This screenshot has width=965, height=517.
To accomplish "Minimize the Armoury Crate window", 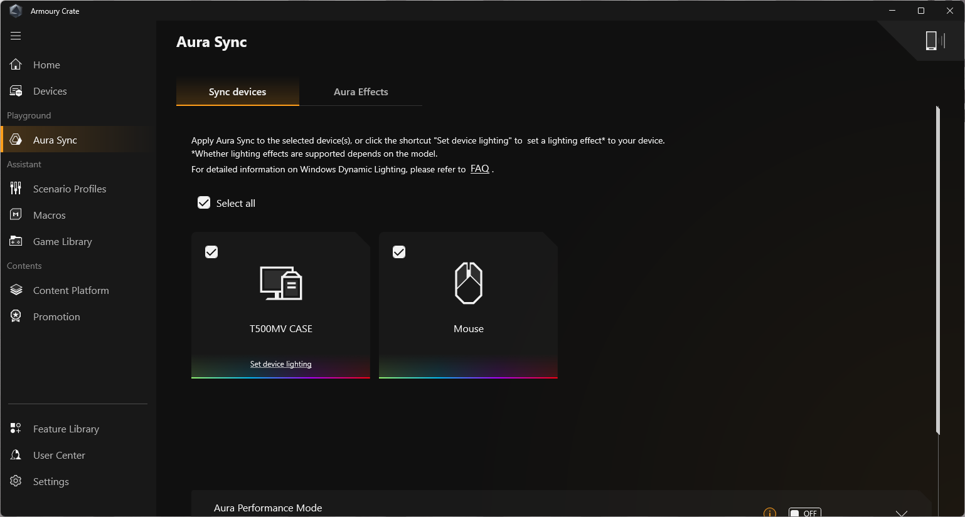I will [x=892, y=11].
